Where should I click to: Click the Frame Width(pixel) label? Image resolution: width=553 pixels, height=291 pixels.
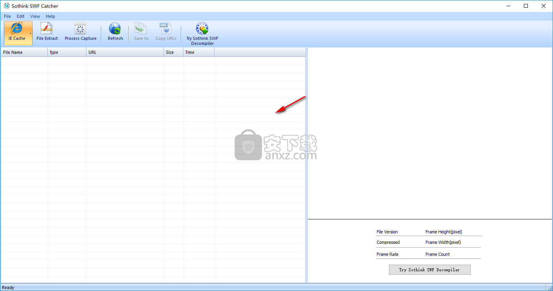[x=443, y=242]
